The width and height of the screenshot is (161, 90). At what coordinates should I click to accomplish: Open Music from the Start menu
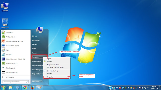[34, 48]
